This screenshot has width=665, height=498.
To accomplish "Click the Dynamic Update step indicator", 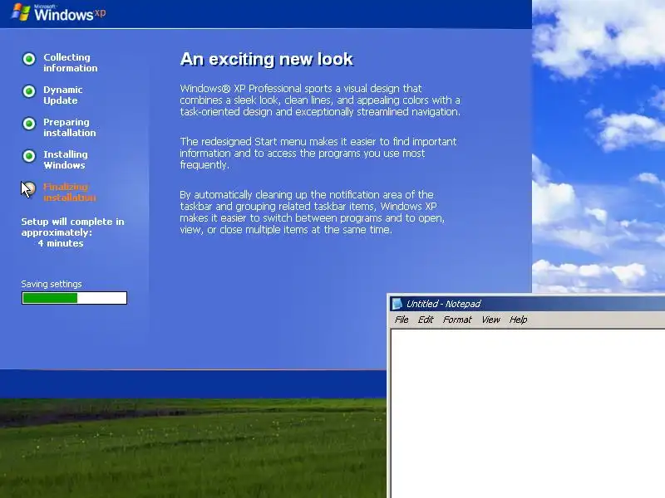I will pyautogui.click(x=29, y=91).
